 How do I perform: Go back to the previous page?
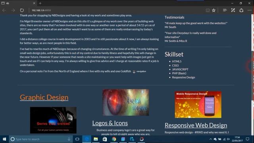[x=4, y=10]
